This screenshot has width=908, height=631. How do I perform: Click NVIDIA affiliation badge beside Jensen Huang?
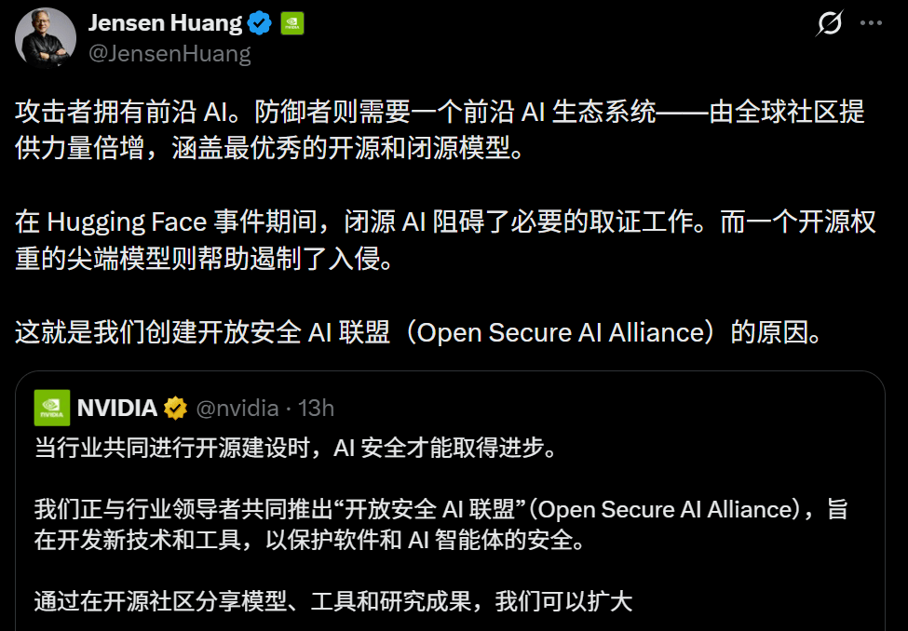[x=292, y=24]
